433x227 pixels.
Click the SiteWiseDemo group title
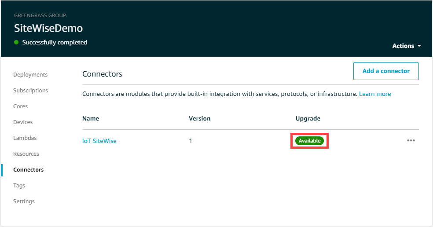click(48, 28)
